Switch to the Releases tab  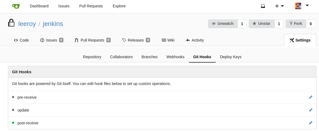click(136, 40)
